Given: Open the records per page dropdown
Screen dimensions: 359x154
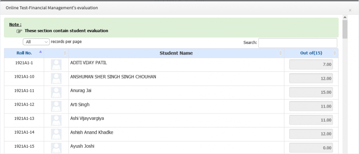Looking at the screenshot, I should point(36,42).
